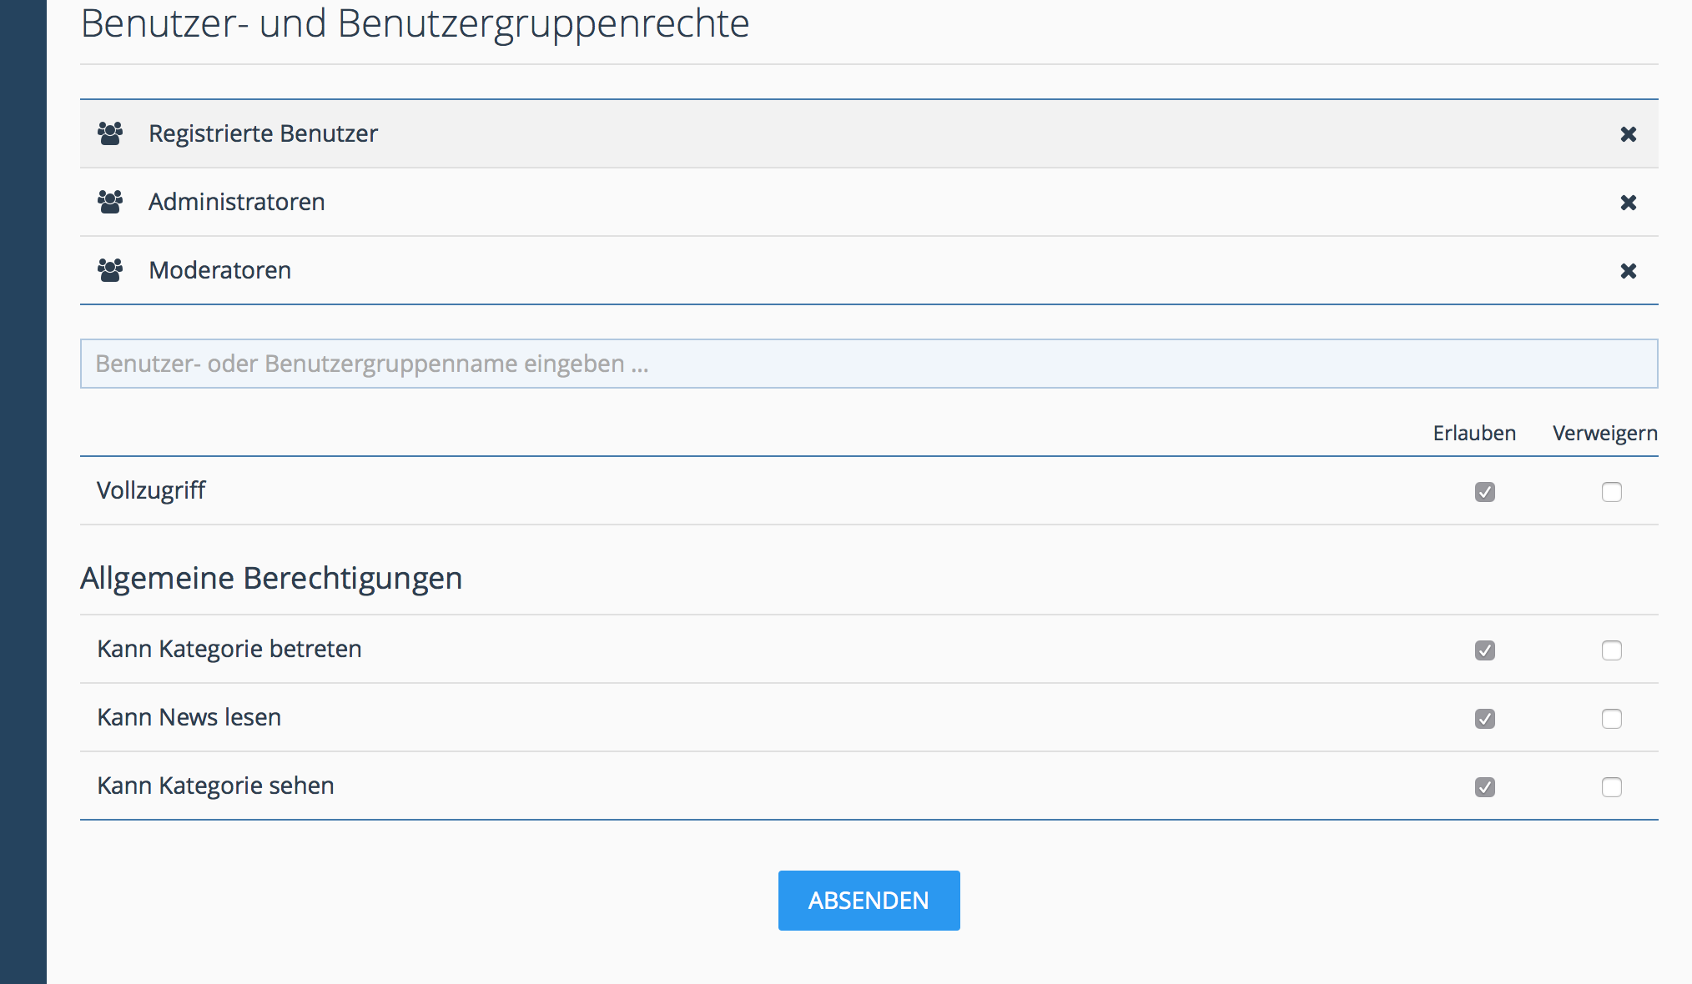Screen dimensions: 1692x984
Task: Remove the Administratoren group via X icon
Action: (x=1628, y=203)
